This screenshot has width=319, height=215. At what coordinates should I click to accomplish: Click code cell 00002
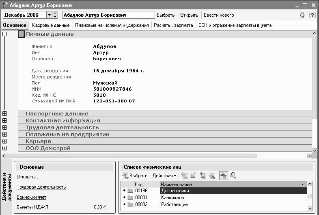(147, 204)
